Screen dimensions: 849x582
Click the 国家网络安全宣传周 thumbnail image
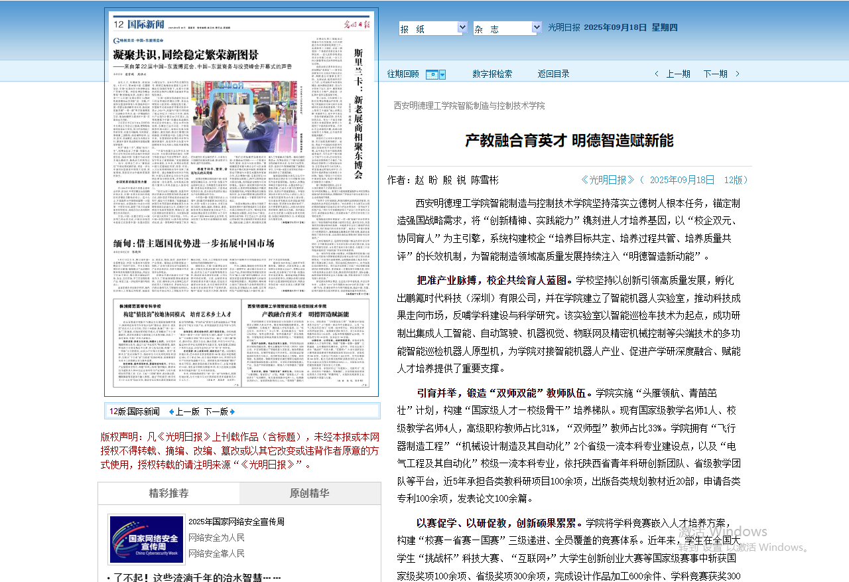[x=147, y=540]
